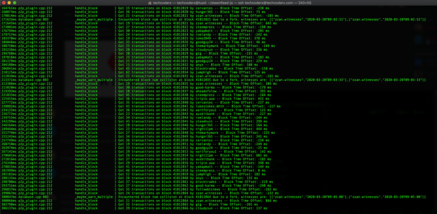The height and width of the screenshot is (214, 437).
Task: Select witness name 'toke2049'
Action: (x=203, y=39)
